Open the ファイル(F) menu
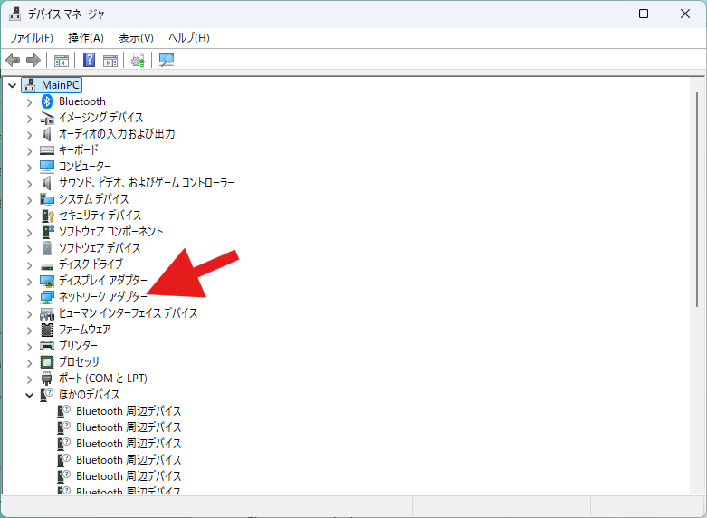The image size is (707, 518). [32, 37]
